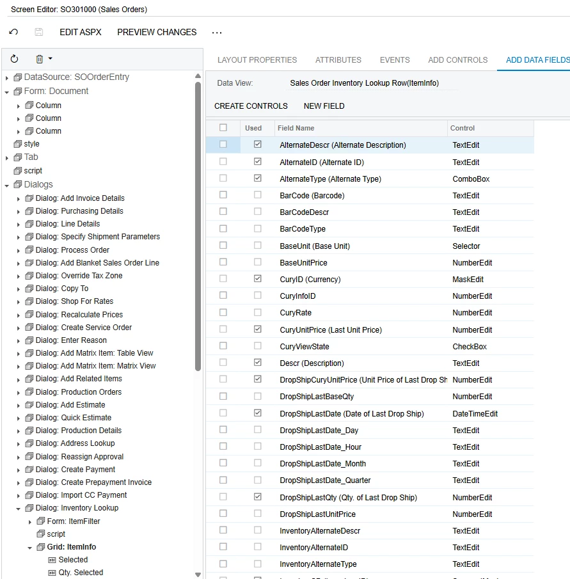Switch to Attributes tab
Viewport: 570px width, 579px height.
pos(338,60)
